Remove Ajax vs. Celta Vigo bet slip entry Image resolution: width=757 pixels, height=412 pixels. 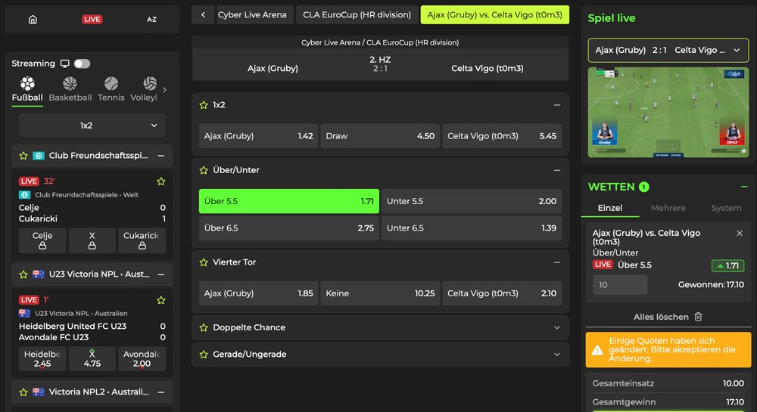pos(740,234)
